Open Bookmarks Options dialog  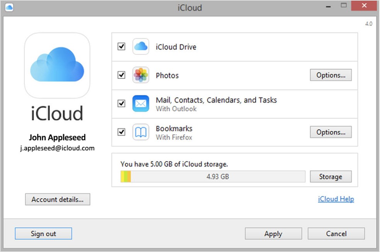click(331, 132)
